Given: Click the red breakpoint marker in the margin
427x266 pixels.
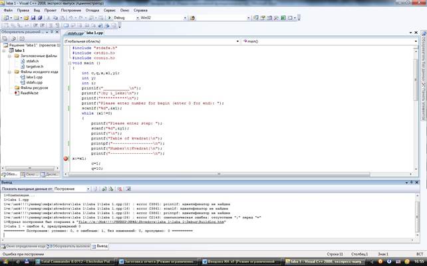Looking at the screenshot, I should click(66, 159).
